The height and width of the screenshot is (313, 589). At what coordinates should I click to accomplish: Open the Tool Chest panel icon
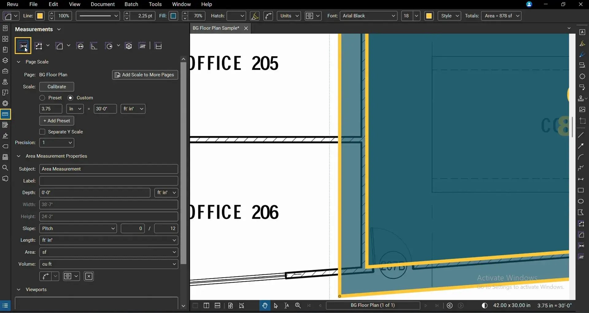coord(5,71)
